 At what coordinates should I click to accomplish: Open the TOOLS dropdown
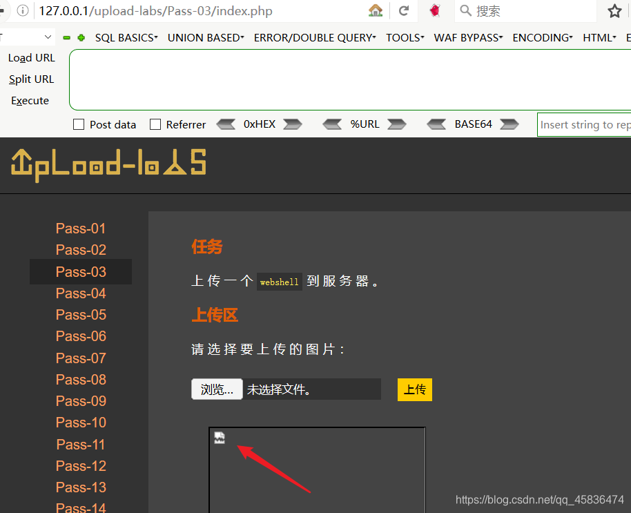[x=405, y=38]
